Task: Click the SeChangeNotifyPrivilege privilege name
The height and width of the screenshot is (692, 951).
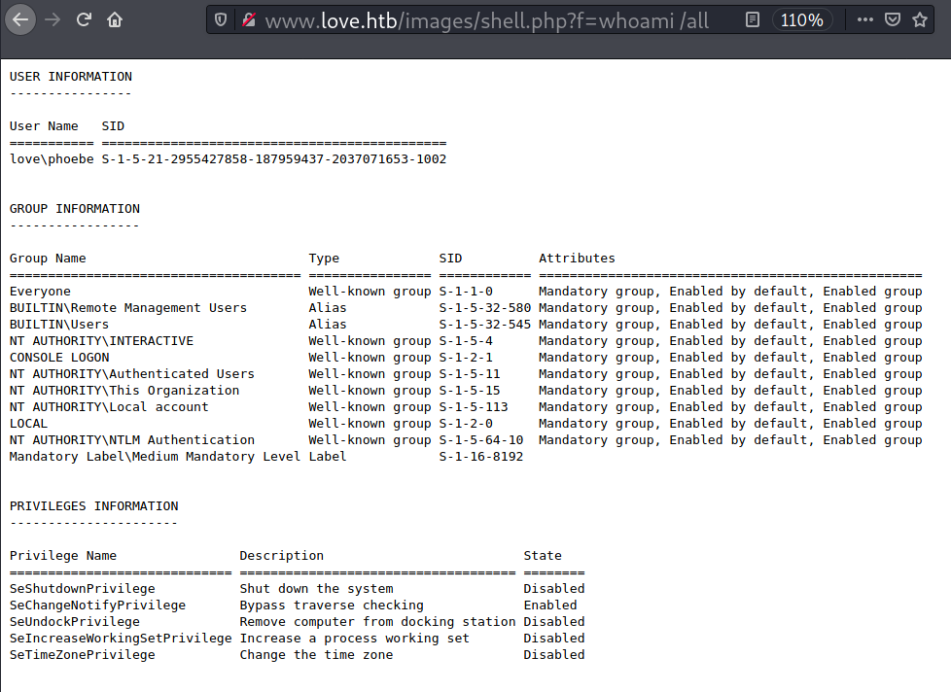Action: (97, 605)
